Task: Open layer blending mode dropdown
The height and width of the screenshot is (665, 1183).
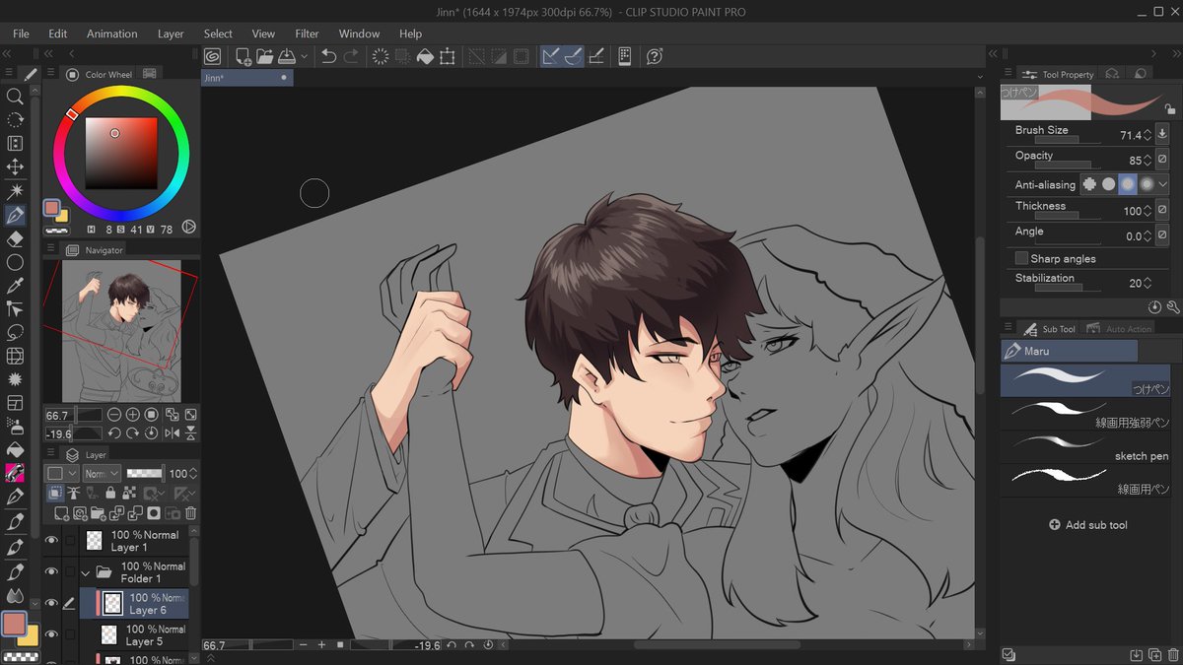Action: (x=102, y=473)
